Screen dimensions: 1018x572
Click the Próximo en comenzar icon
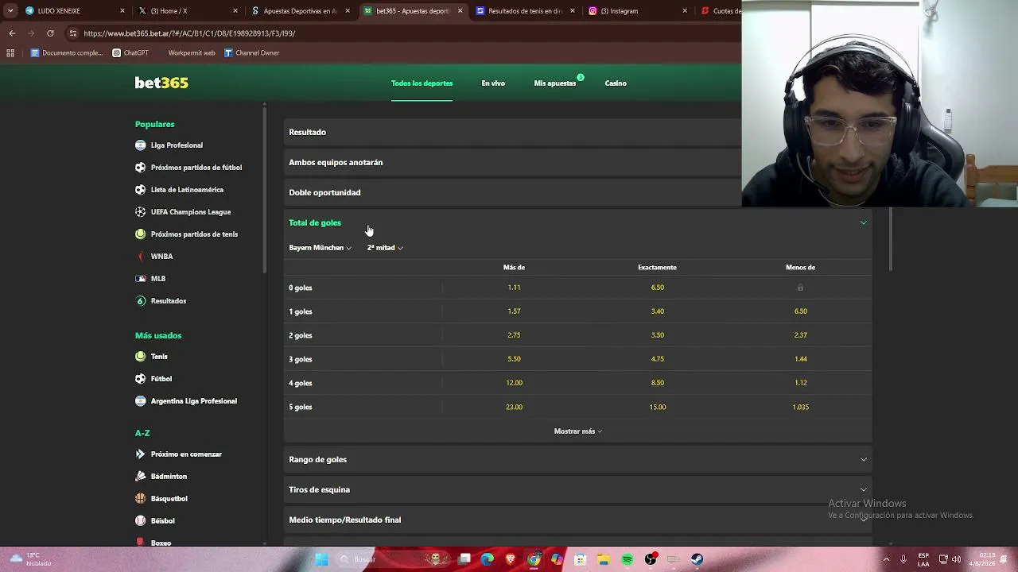click(141, 454)
